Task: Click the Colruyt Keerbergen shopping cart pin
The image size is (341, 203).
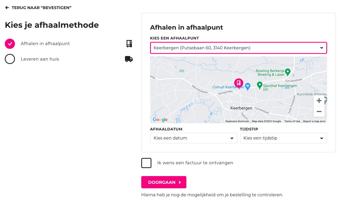Action: coord(248,86)
